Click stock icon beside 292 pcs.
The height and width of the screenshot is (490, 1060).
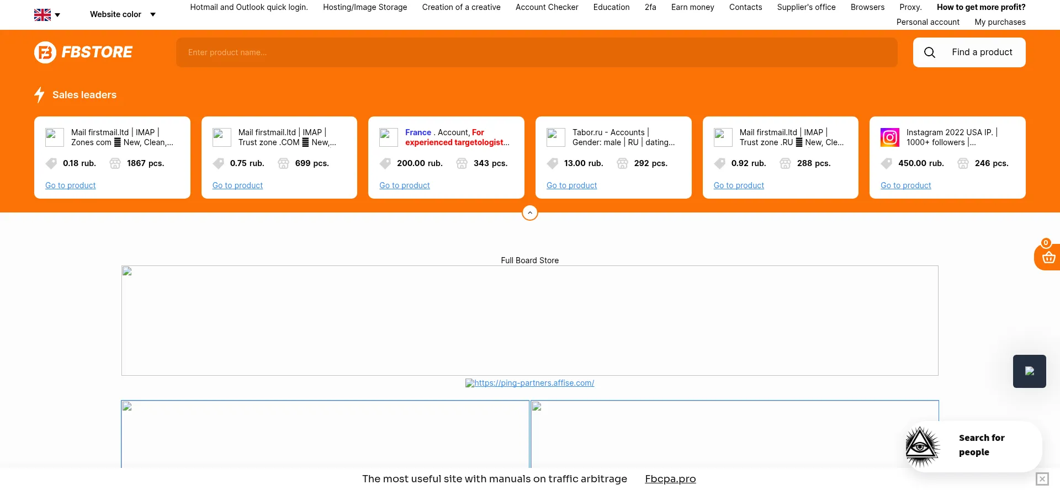[x=622, y=163]
